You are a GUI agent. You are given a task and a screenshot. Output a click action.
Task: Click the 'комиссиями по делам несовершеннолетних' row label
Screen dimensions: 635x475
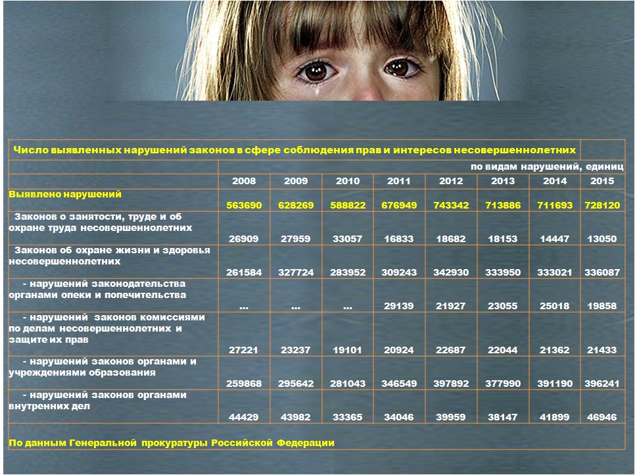click(x=105, y=328)
